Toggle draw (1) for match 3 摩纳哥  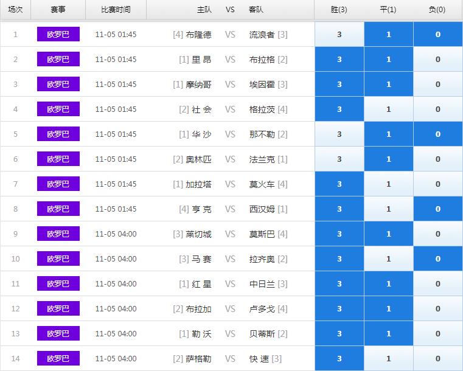pyautogui.click(x=389, y=84)
